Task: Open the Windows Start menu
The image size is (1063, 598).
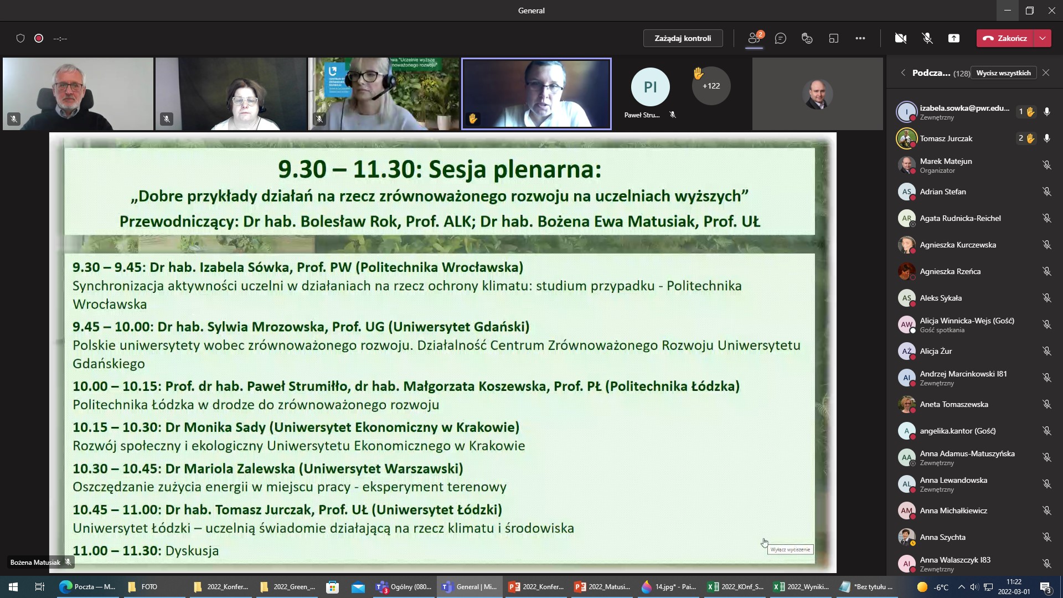Action: coord(12,586)
